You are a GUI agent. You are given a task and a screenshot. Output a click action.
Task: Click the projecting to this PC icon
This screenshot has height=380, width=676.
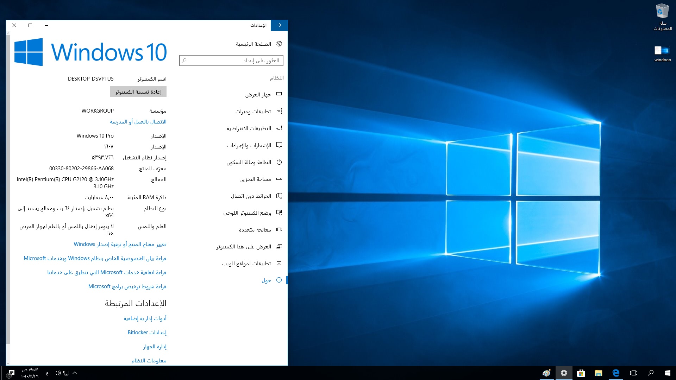[279, 246]
